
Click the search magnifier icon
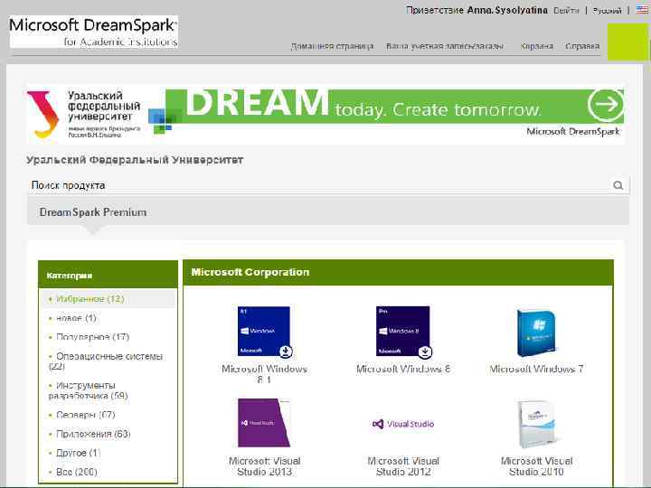(618, 185)
